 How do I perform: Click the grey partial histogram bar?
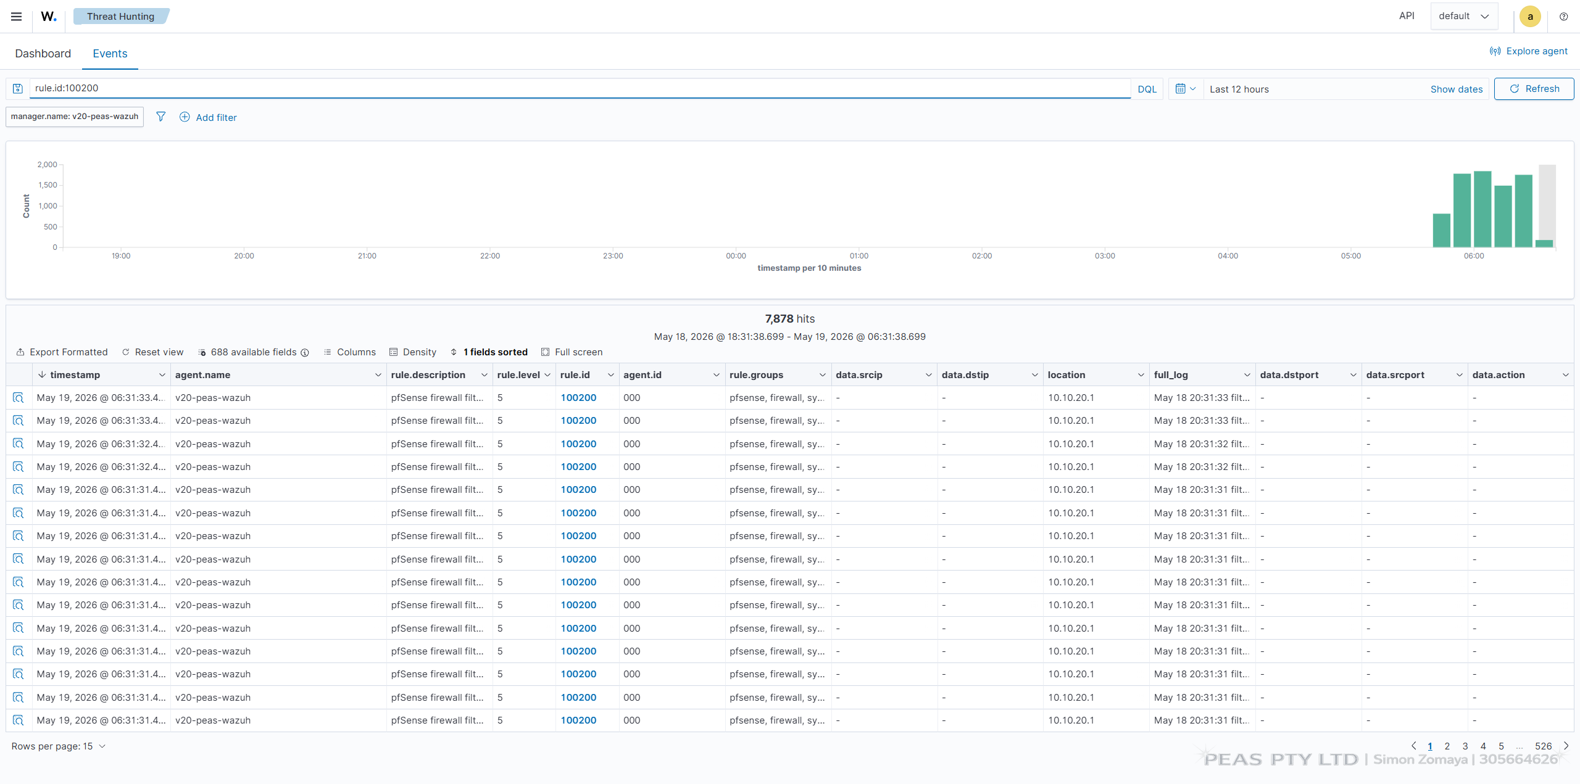point(1547,202)
